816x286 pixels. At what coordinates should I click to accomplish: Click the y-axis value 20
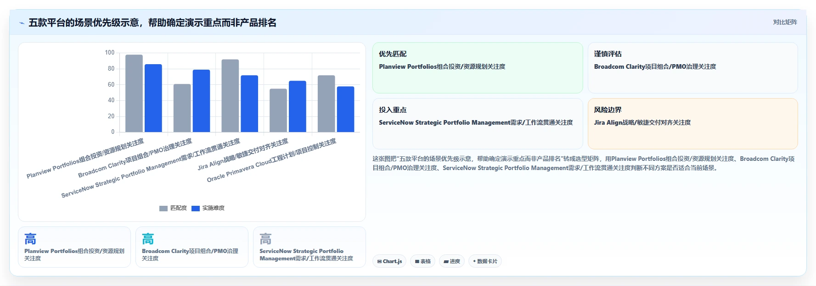pos(111,116)
